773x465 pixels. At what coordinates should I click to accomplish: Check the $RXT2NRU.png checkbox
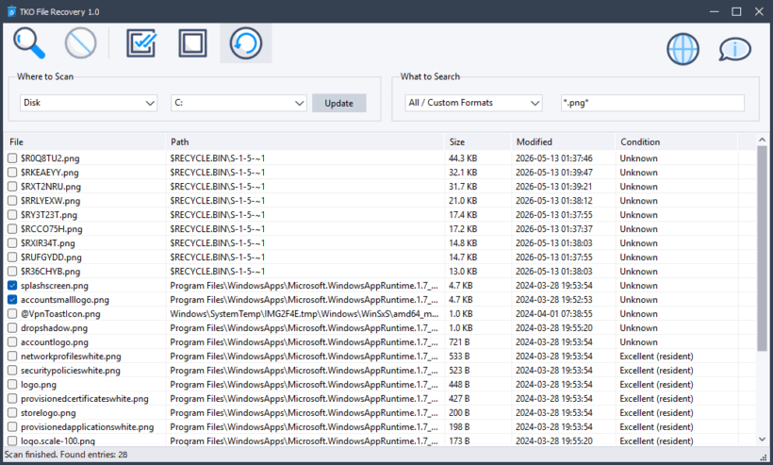[x=12, y=187]
